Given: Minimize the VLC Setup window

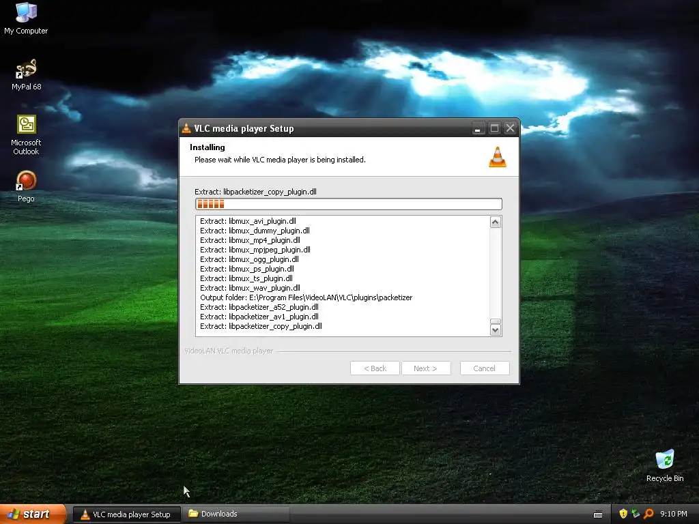Looking at the screenshot, I should 477,128.
